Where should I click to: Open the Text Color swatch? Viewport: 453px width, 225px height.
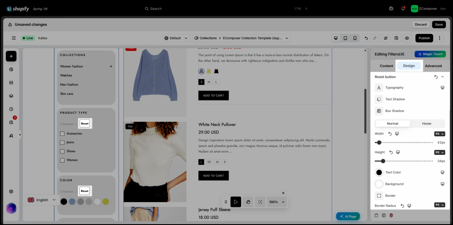[379, 172]
